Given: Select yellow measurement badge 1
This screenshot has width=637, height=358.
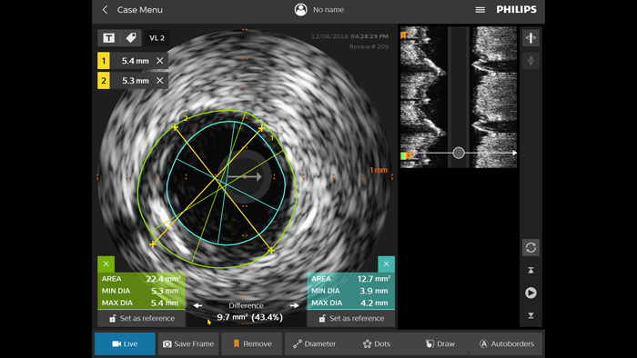Looking at the screenshot, I should click(x=104, y=61).
